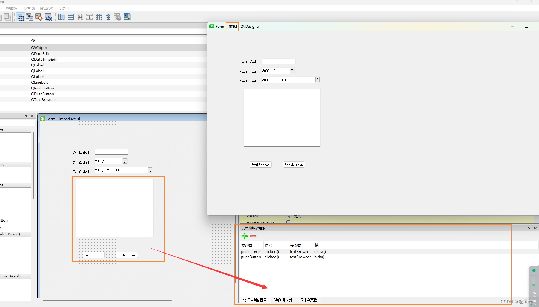Image resolution: width=539 pixels, height=307 pixels.
Task: Select QDateTimeEdit row in Object Inspector
Action: tap(103, 60)
